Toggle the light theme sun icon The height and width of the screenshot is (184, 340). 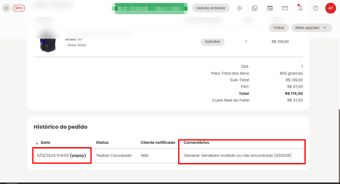pyautogui.click(x=239, y=8)
